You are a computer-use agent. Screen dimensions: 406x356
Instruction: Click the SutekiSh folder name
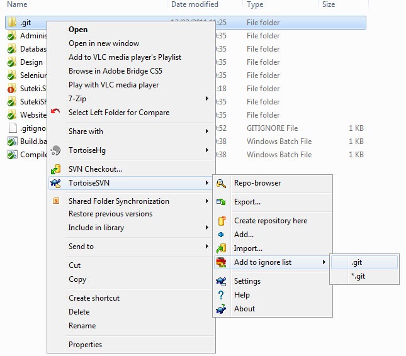33,102
